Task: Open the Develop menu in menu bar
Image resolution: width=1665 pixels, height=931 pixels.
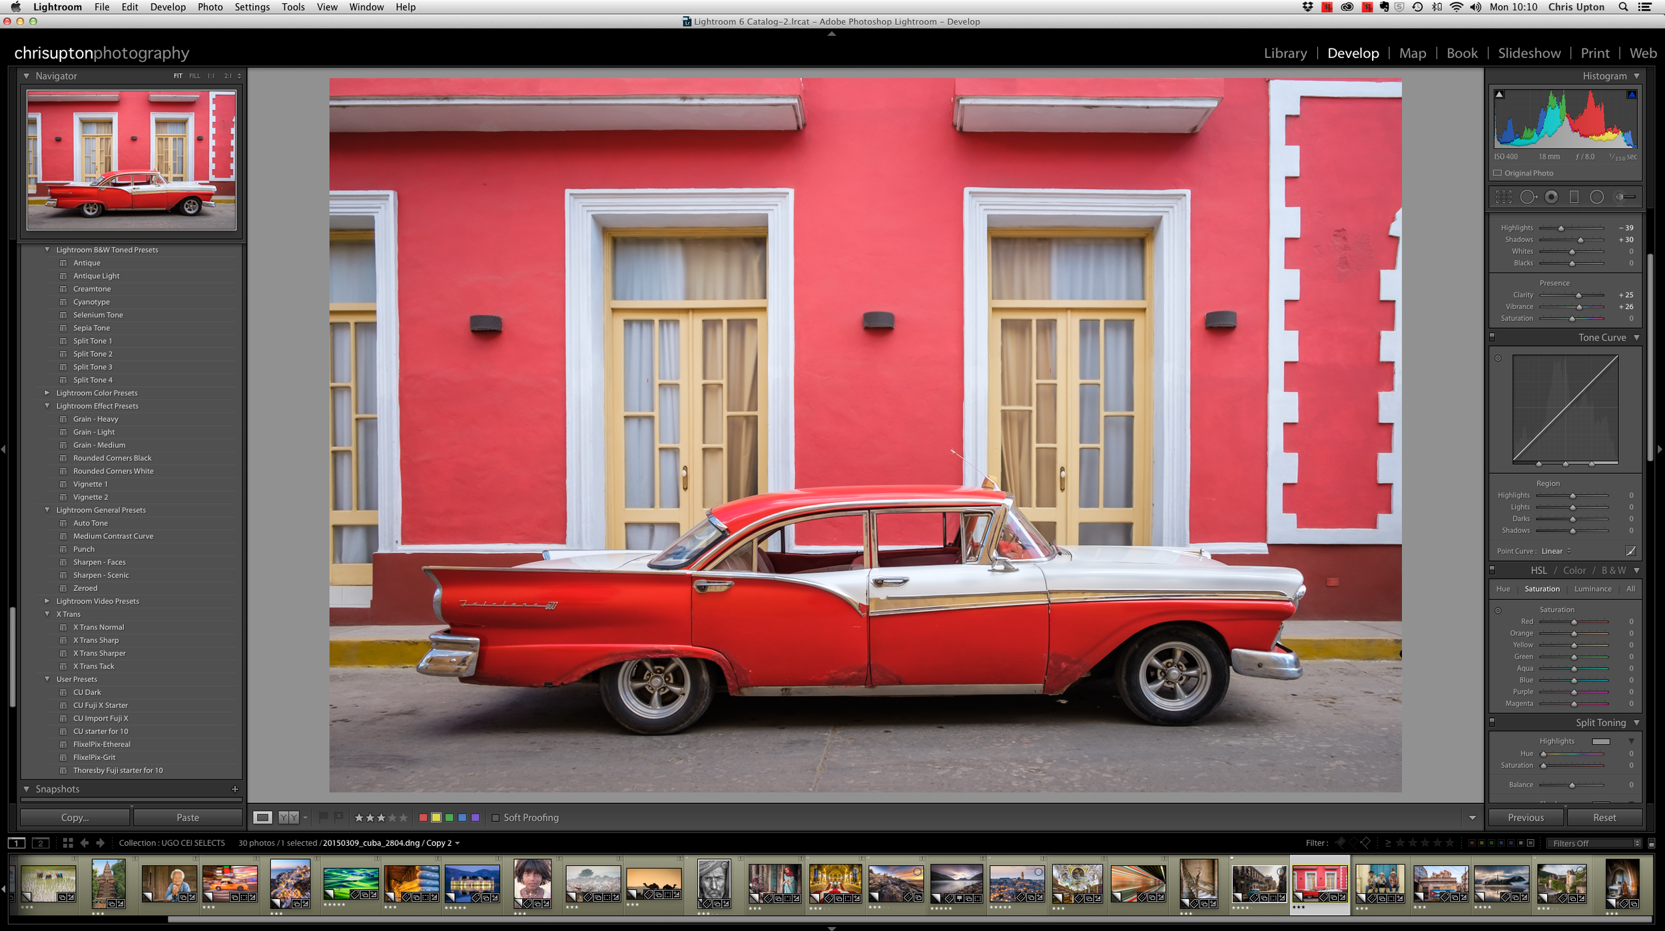Action: click(x=168, y=7)
